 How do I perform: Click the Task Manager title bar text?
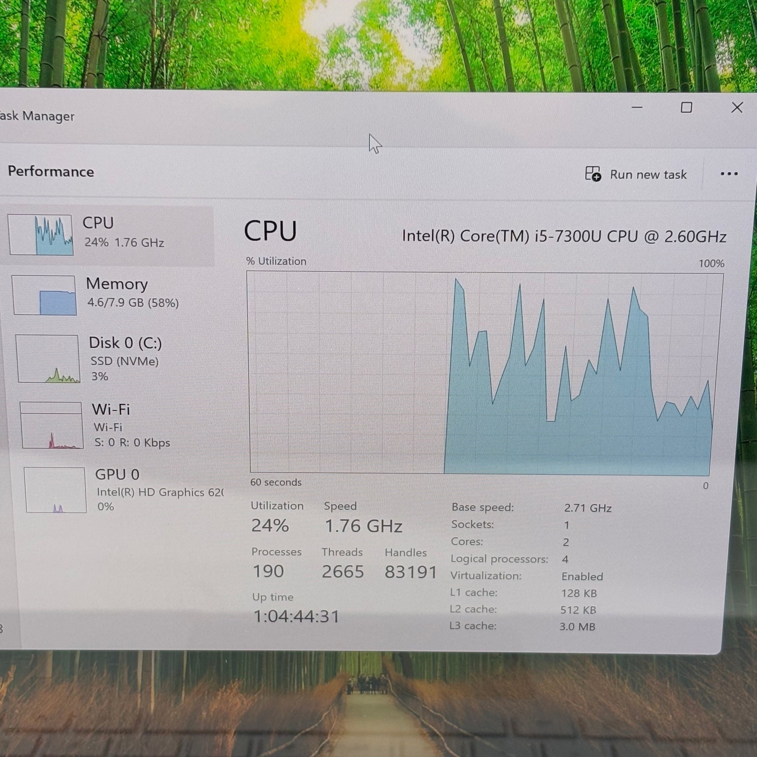point(37,116)
